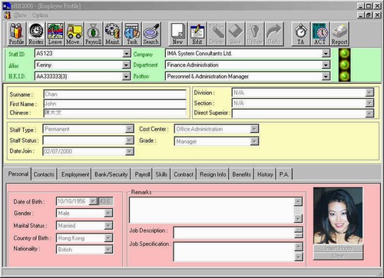Viewport: 384px width, 278px height.
Task: Click the Edit toolbar icon
Action: tap(197, 34)
